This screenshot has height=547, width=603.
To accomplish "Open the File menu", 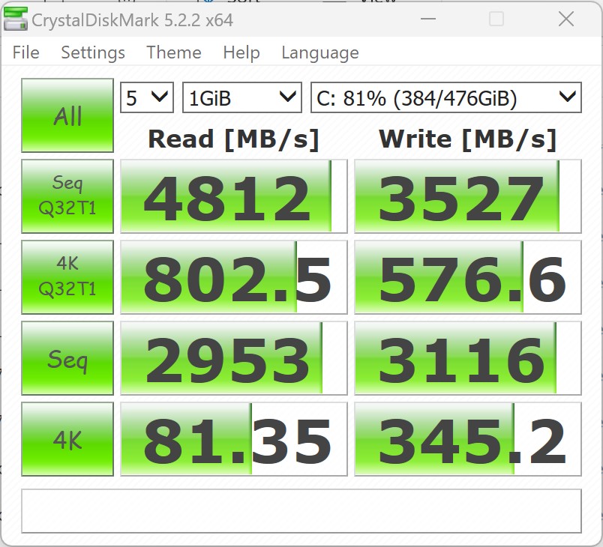I will (25, 52).
